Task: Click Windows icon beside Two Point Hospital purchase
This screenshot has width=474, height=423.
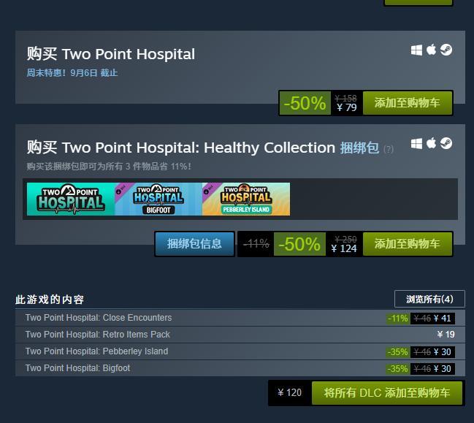Action: coord(416,50)
